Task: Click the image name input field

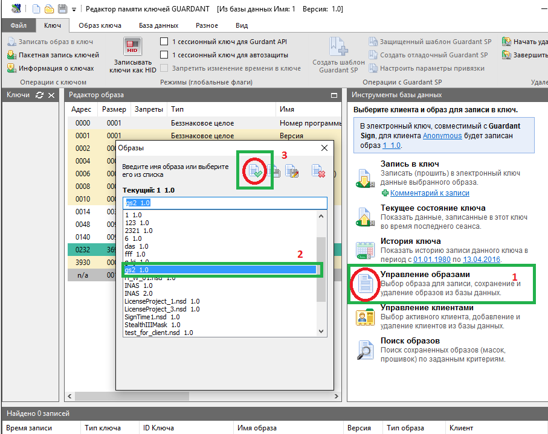Action: [x=225, y=203]
